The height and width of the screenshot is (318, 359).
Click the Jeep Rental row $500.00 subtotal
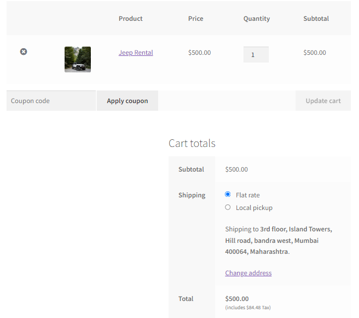click(x=315, y=53)
